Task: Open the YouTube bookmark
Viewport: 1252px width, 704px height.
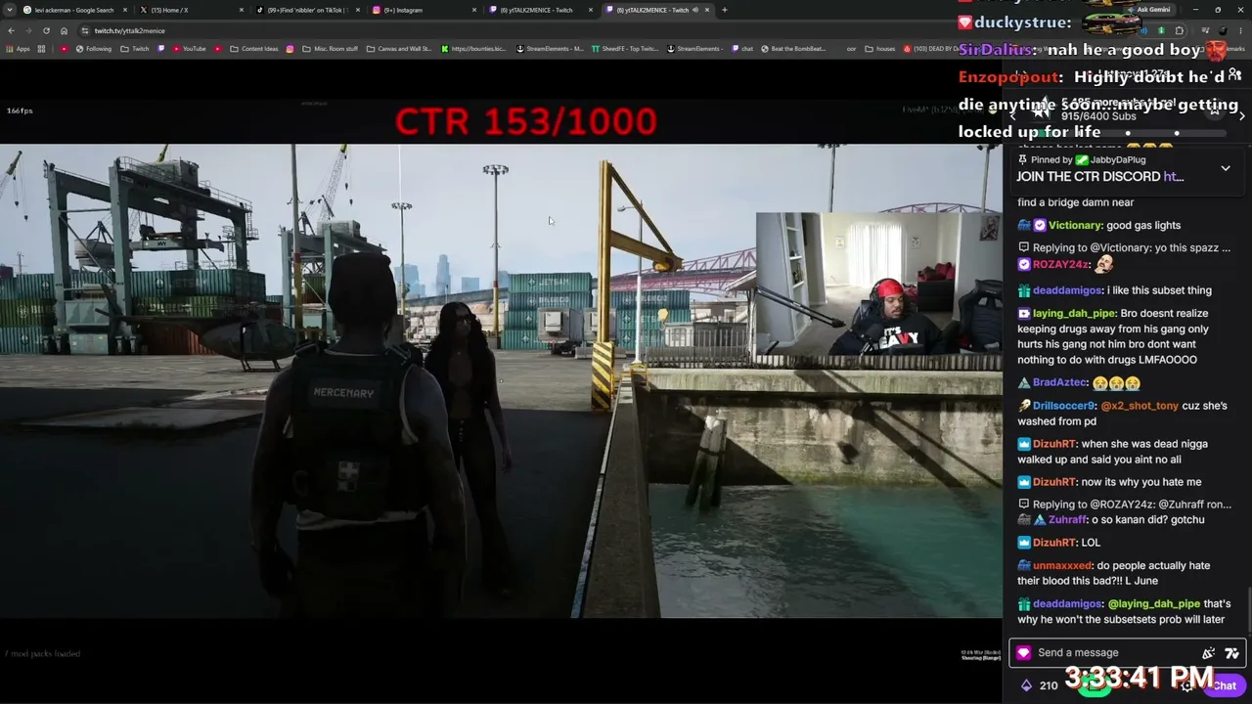Action: 189,49
